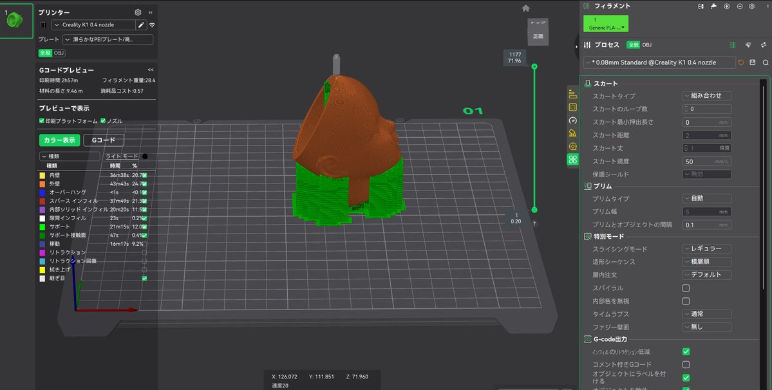Save the process preset
Viewport: 772px width, 390px height.
tap(752, 62)
